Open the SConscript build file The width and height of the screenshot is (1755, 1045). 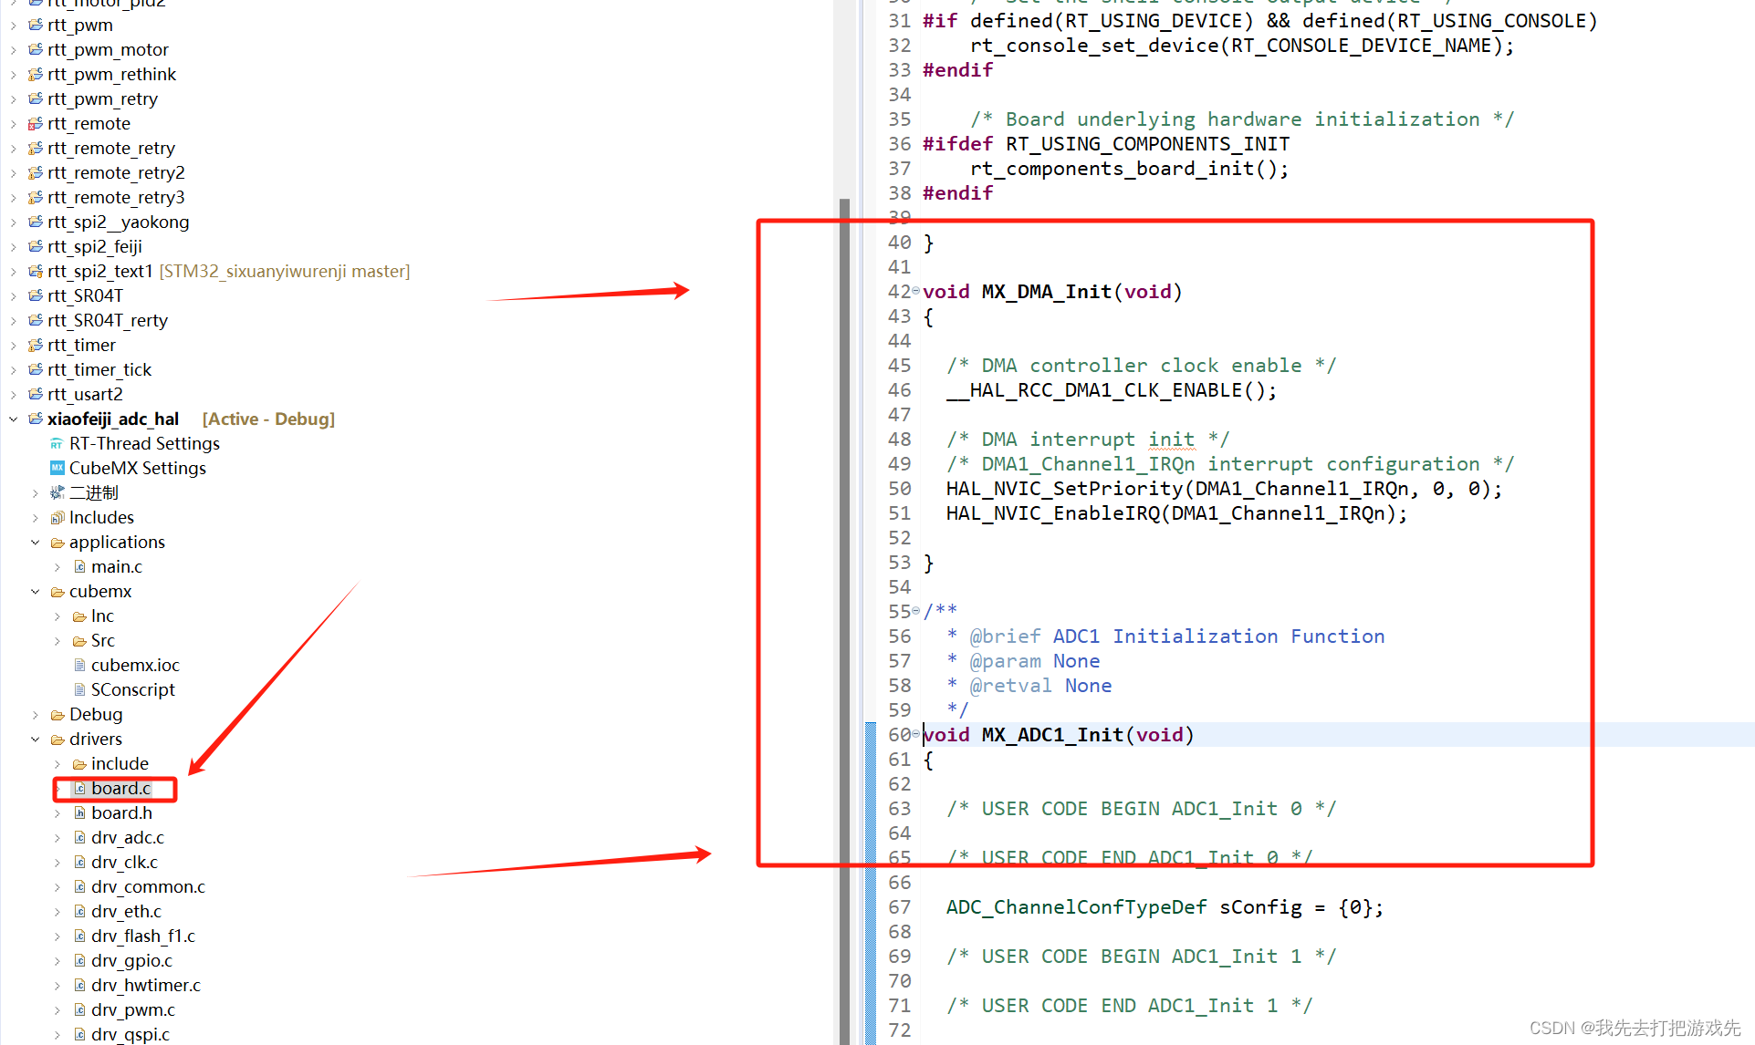[133, 689]
